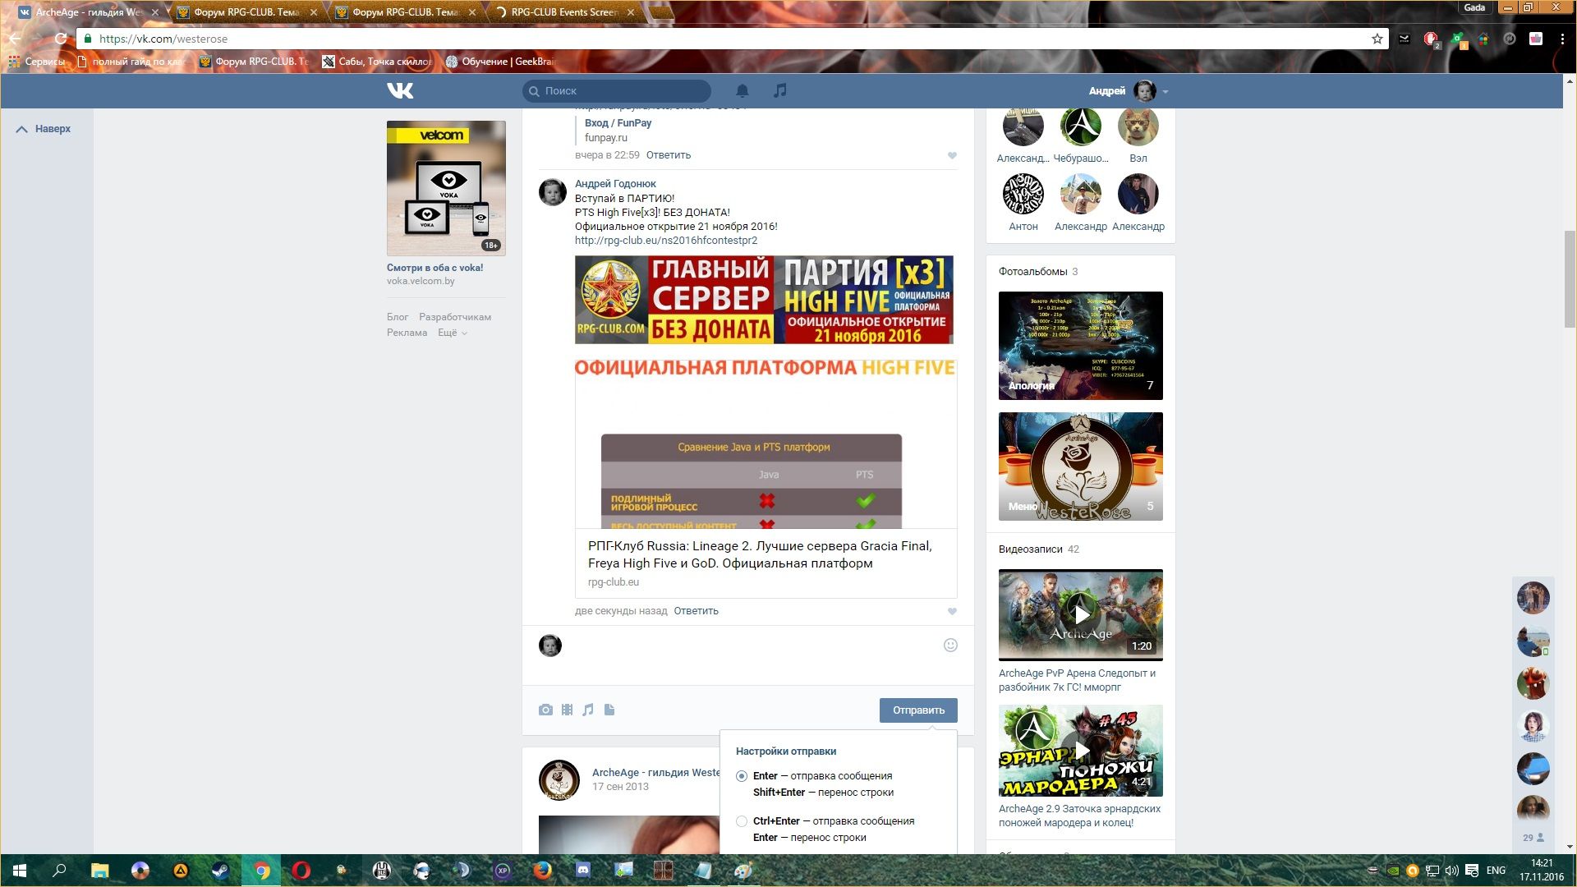Screen dimensions: 1577x887
Task: Switch to second Форум RPG-CLUB tab
Action: [x=405, y=12]
